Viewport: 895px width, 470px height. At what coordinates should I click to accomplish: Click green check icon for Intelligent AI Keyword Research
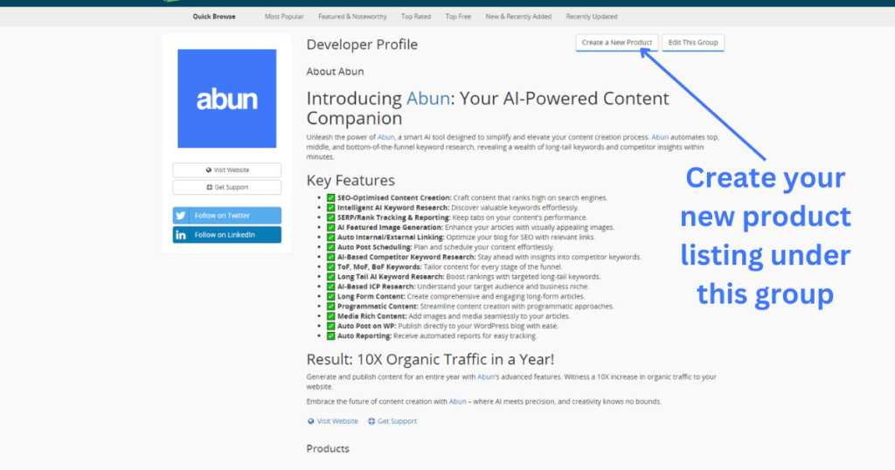point(330,208)
